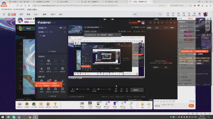Expand 常规模式 mode dropdown

(x=42, y=28)
